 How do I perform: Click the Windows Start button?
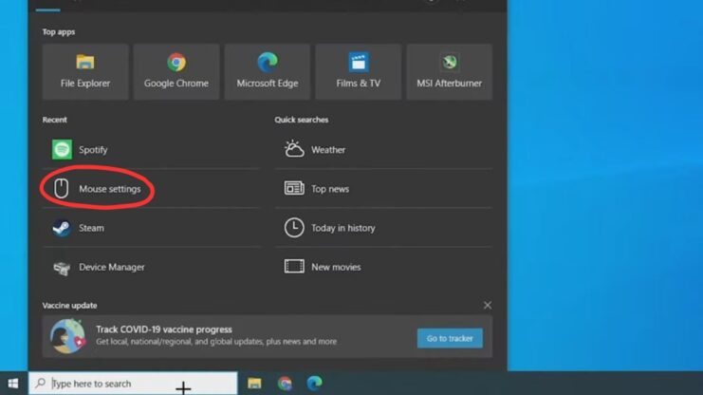(x=13, y=384)
